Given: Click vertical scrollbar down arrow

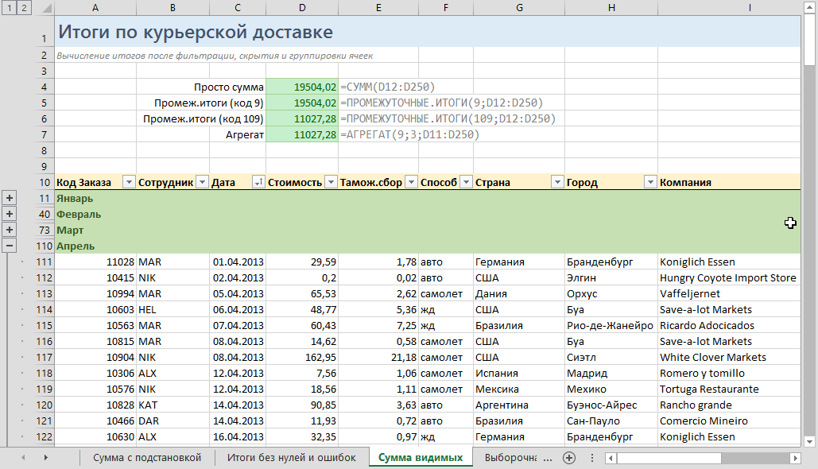Looking at the screenshot, I should pos(809,441).
